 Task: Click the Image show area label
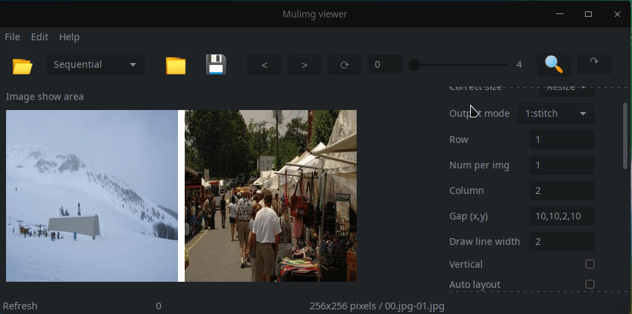45,97
